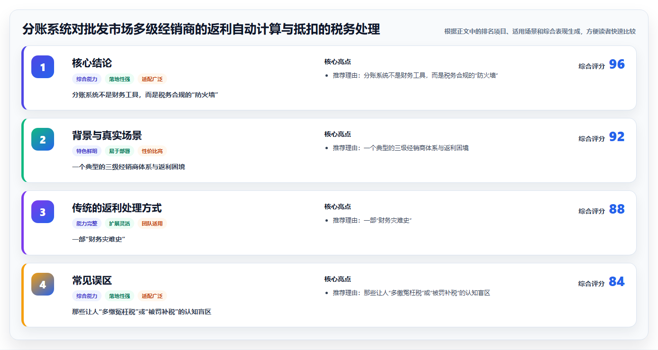
Task: Click 适配广泛 tag in 核心结论 card
Action: [152, 79]
